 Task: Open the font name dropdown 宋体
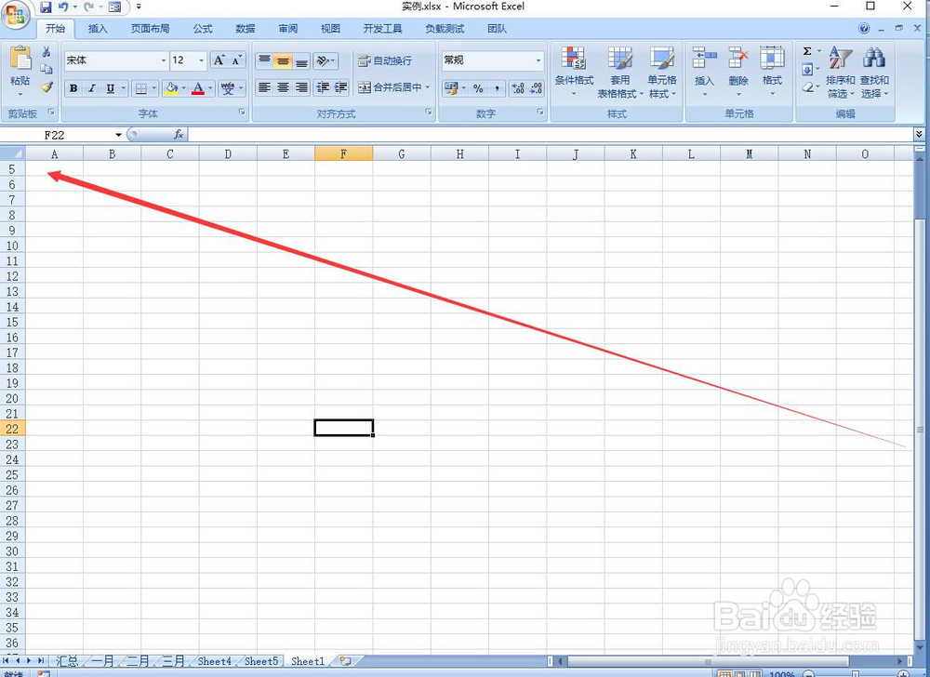click(164, 60)
